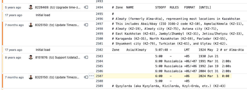Open author avatar on commit 8151876 row
Viewport: 247px width, 90px height.
click(x=31, y=57)
